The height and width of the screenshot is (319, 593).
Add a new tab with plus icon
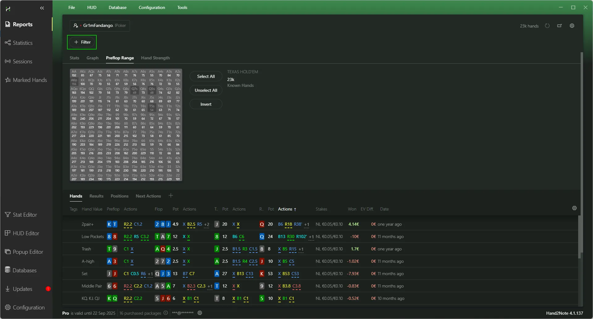coord(171,196)
